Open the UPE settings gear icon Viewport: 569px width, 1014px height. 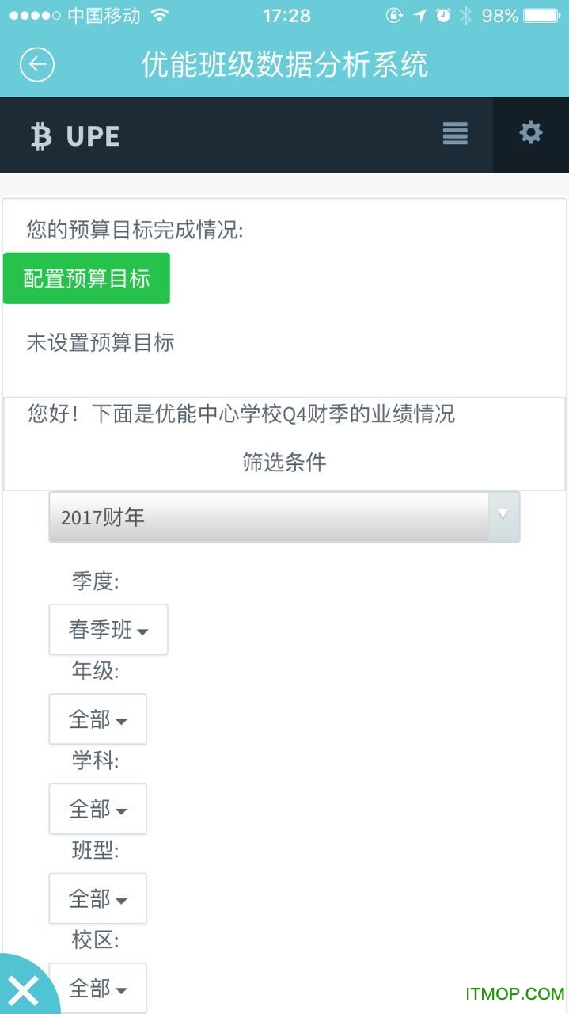click(x=531, y=134)
